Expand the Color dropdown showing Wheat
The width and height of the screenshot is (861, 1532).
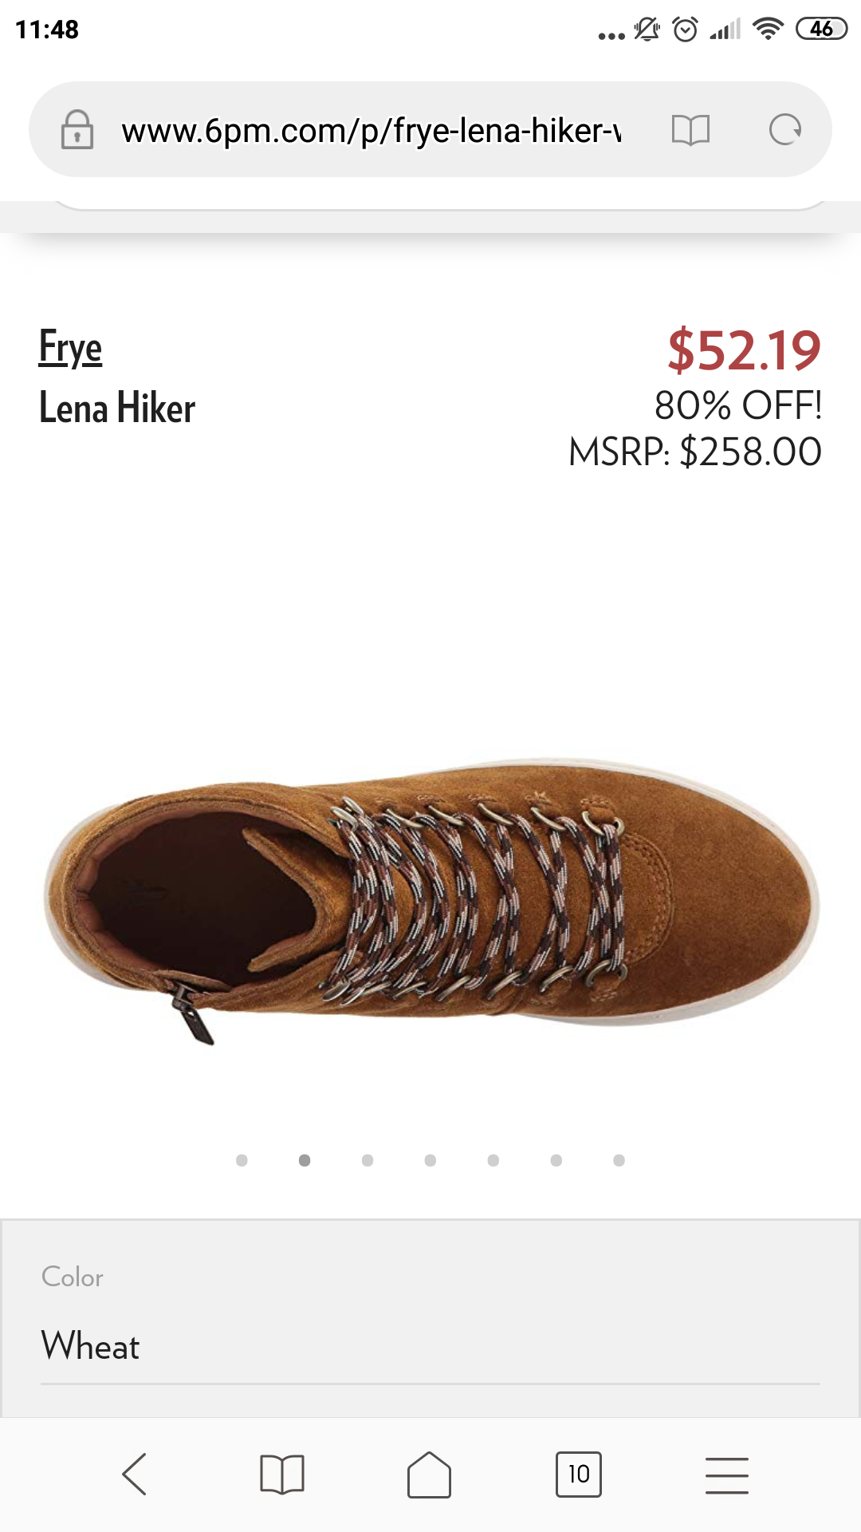coord(431,1346)
